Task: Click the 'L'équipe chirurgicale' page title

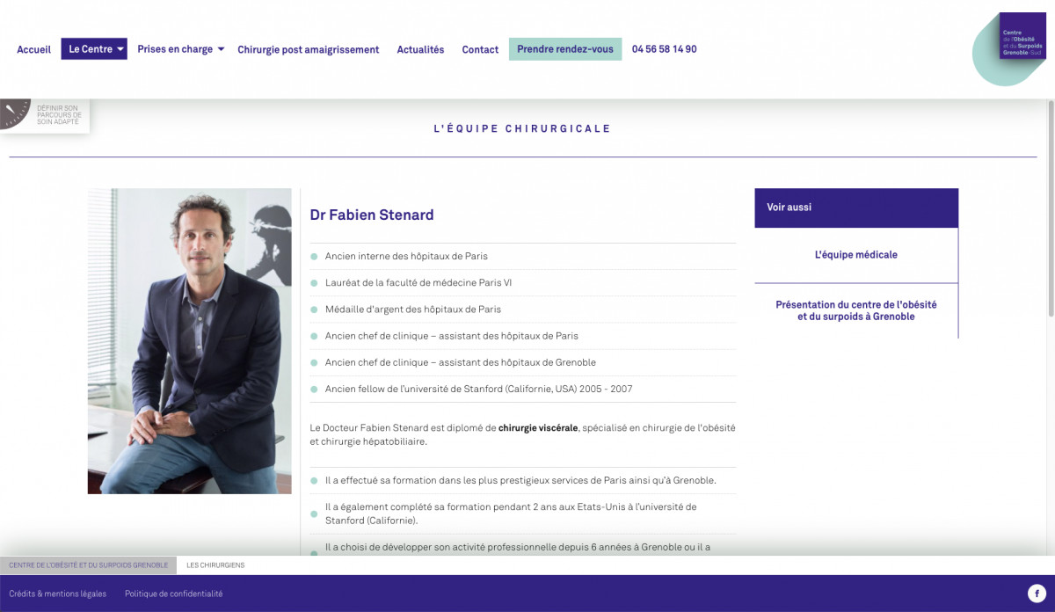Action: coord(522,128)
